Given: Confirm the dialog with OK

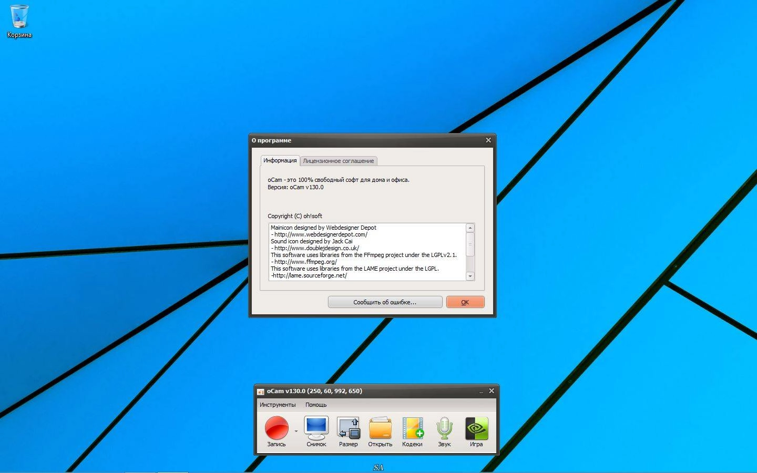Looking at the screenshot, I should tap(465, 302).
